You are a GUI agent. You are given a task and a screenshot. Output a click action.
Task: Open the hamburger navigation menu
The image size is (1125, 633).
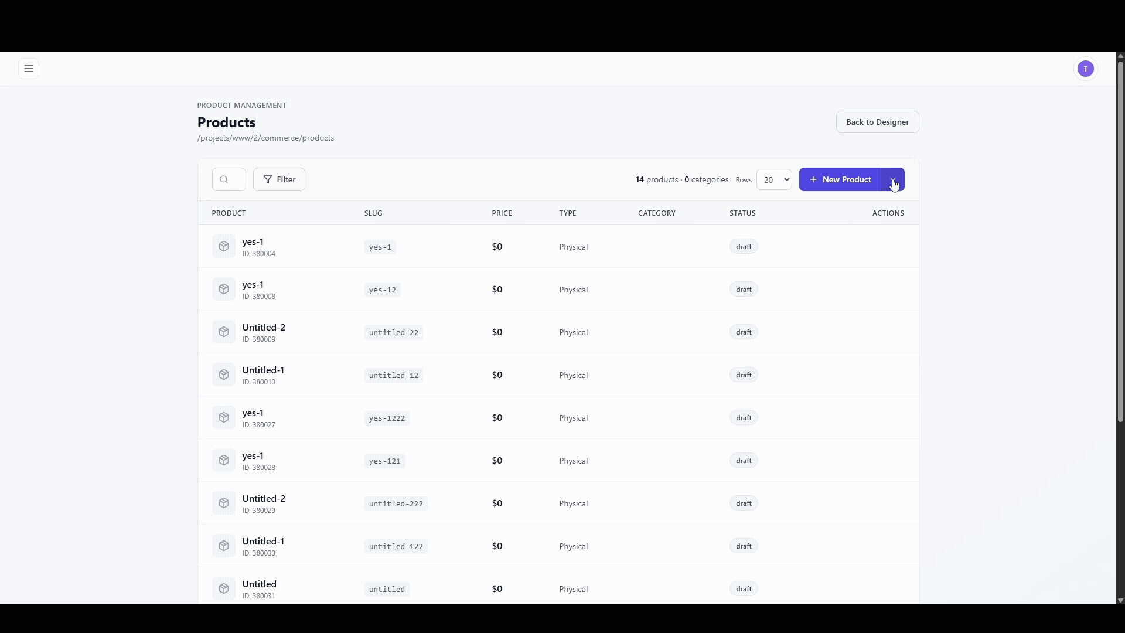coord(28,69)
